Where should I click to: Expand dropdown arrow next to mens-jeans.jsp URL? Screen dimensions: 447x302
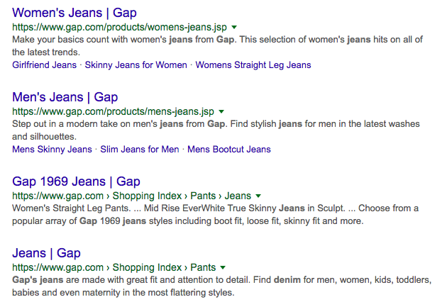coord(221,112)
